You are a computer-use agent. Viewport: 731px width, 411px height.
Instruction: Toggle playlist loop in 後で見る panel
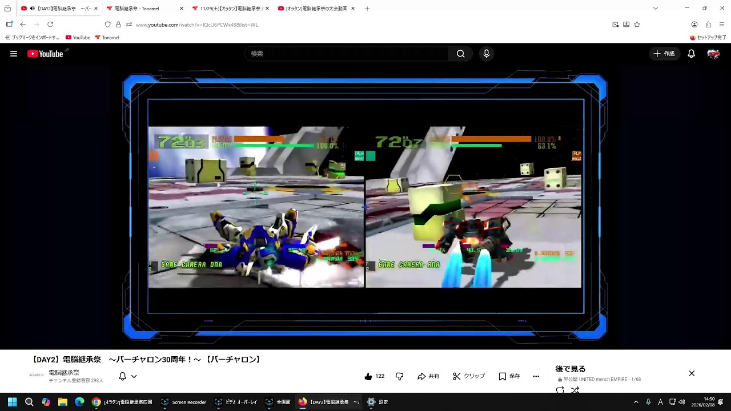pyautogui.click(x=560, y=390)
